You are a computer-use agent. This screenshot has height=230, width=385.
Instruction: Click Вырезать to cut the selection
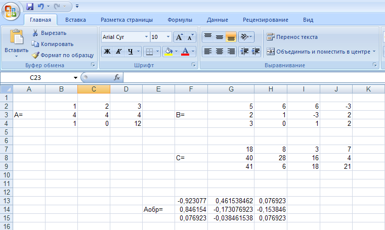point(49,33)
